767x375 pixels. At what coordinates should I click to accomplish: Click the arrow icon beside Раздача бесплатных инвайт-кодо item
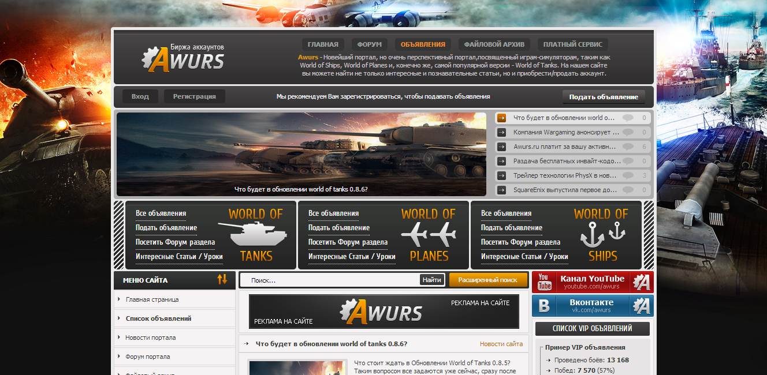click(502, 160)
